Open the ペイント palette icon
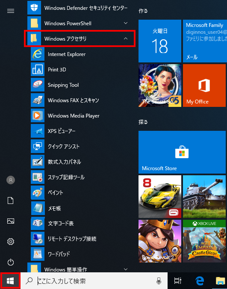Screen dimensions: 227x289 pyautogui.click(x=38, y=193)
